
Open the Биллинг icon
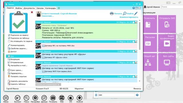pyautogui.click(x=18, y=99)
